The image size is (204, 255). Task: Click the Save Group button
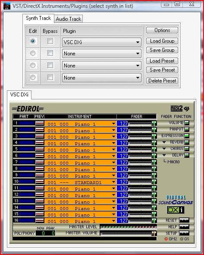(162, 50)
